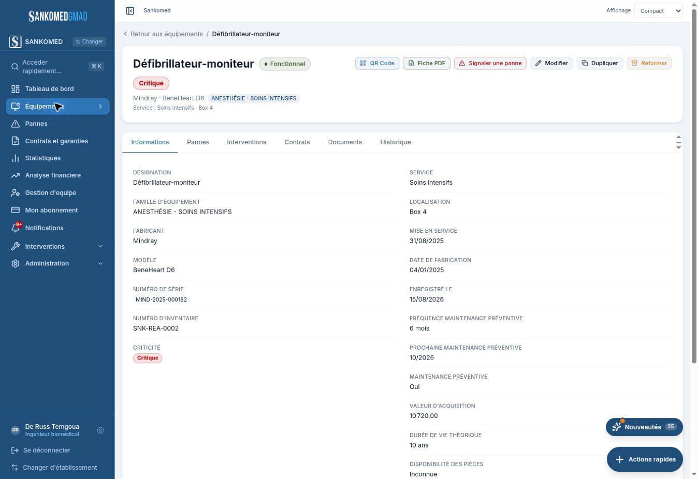
Task: Click the Fiche PDF button
Action: tap(427, 63)
